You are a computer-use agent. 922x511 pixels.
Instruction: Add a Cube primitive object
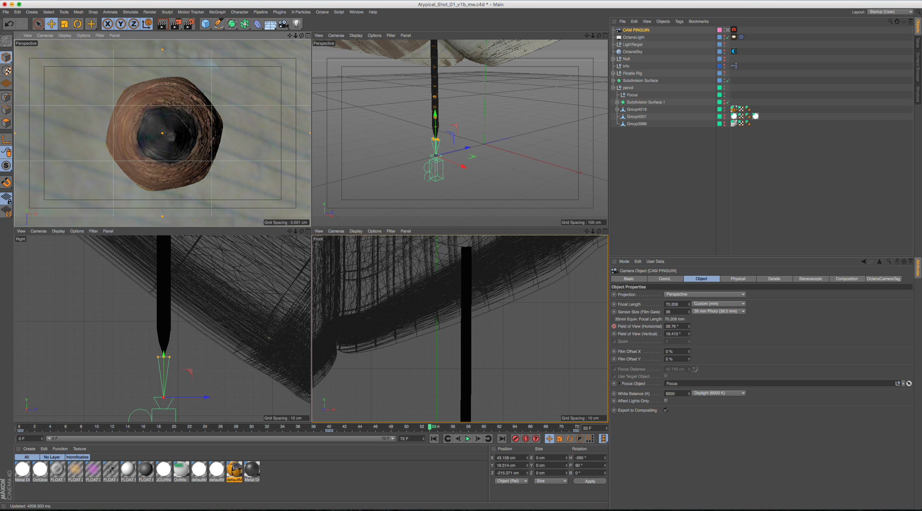[x=205, y=24]
